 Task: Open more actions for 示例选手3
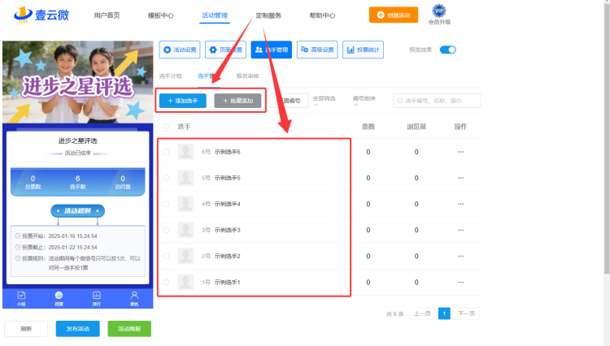tap(460, 230)
